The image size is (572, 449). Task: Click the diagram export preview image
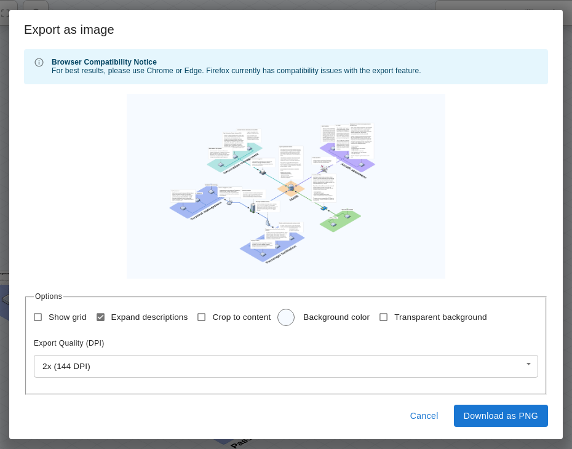click(285, 186)
